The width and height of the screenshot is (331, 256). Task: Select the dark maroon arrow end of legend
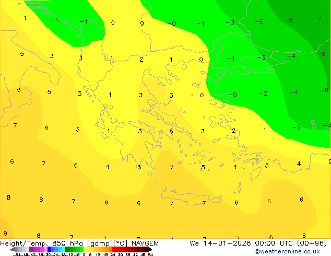[x=150, y=249]
